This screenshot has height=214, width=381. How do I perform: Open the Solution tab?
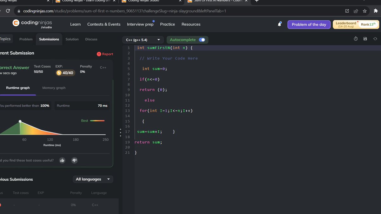tap(72, 39)
